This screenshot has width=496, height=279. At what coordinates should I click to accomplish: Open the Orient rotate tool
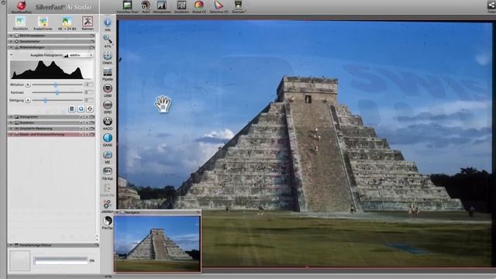coord(108,56)
